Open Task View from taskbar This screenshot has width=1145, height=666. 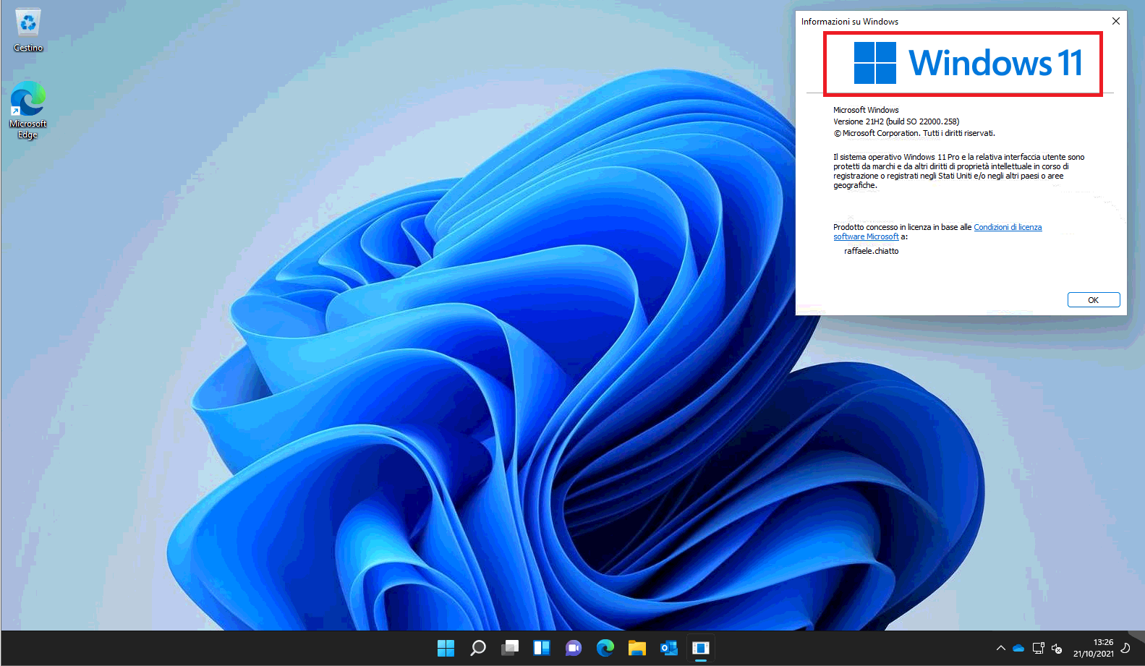click(x=510, y=648)
